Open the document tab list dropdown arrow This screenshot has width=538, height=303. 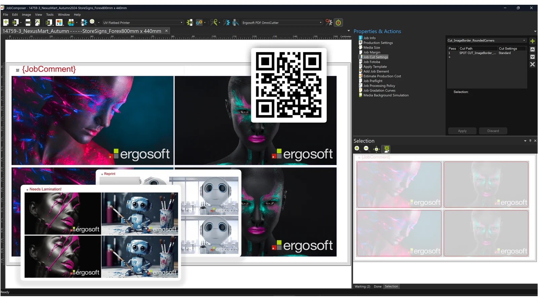(349, 31)
